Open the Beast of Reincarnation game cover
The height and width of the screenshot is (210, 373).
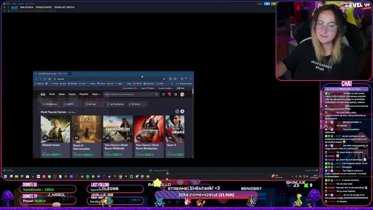(87, 129)
